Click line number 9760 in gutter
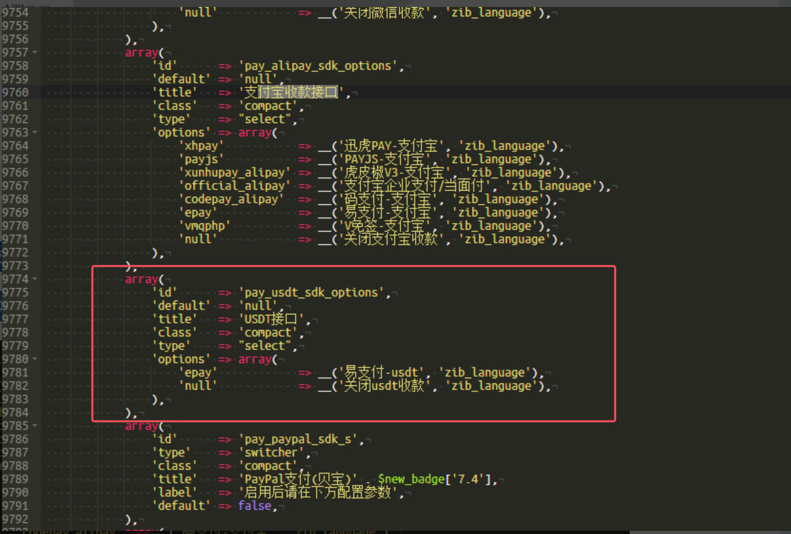This screenshot has width=791, height=534. point(15,93)
